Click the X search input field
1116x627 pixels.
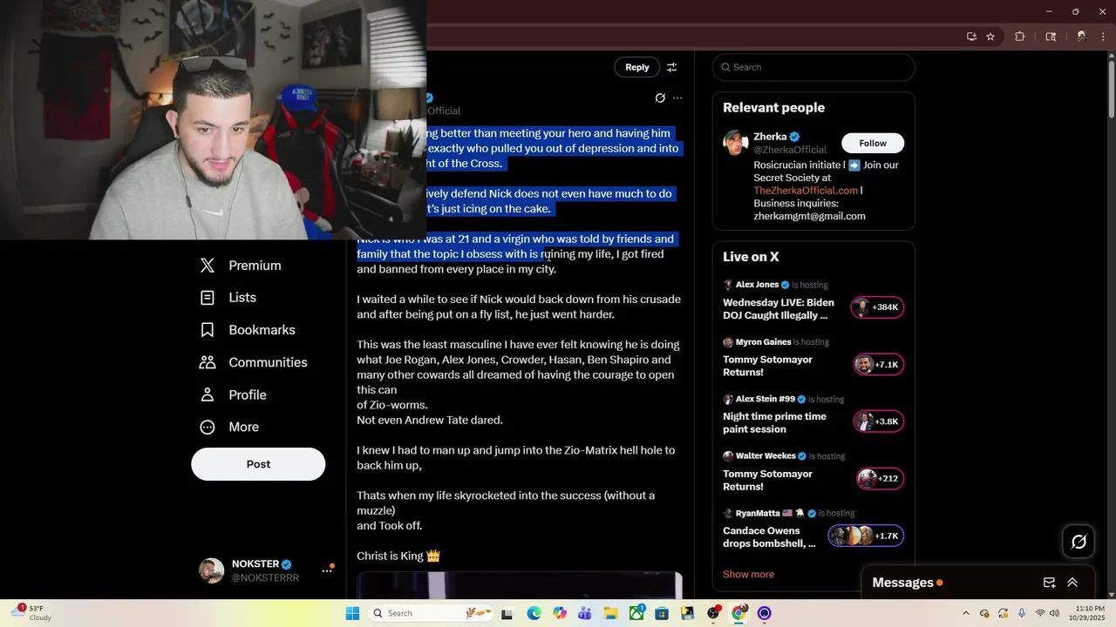(813, 67)
